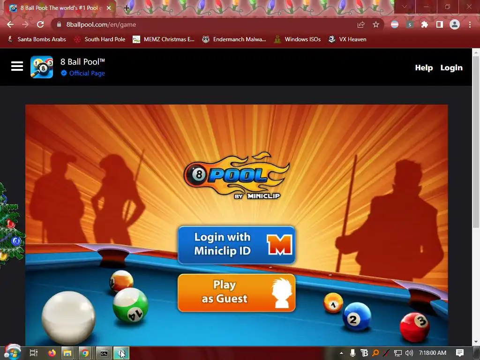
Task: Click the 8 Ball Pool app logo in the header
Action: [x=42, y=67]
